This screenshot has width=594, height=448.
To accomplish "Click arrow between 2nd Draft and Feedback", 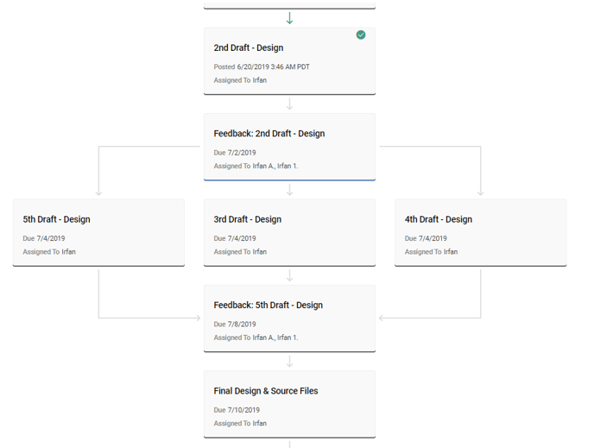I will pos(289,104).
